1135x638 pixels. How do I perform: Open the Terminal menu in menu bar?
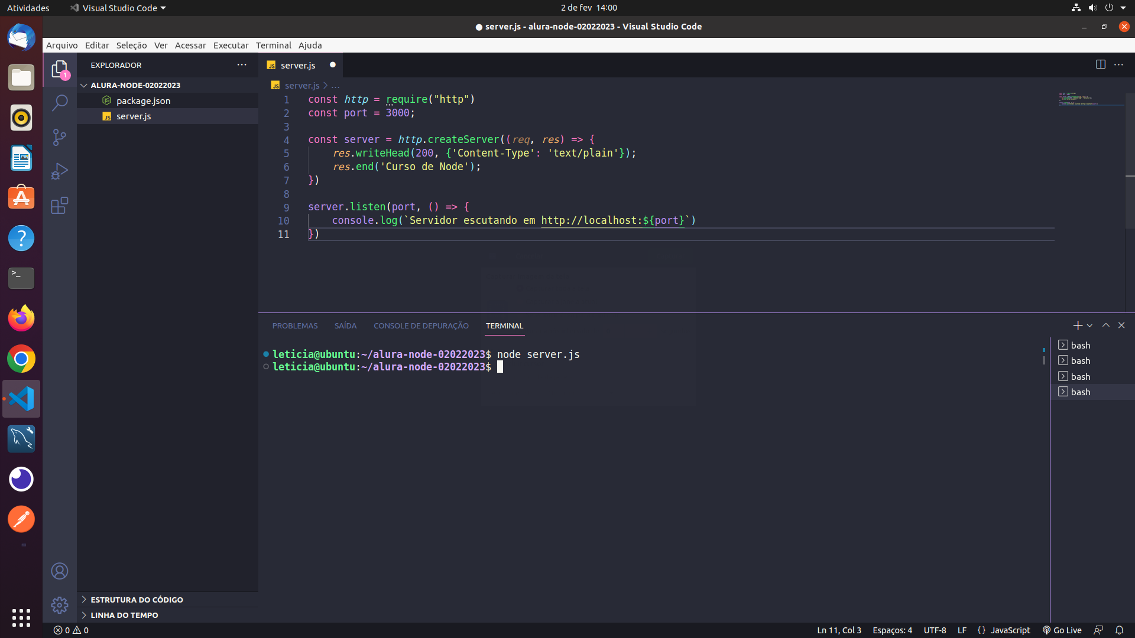click(274, 45)
